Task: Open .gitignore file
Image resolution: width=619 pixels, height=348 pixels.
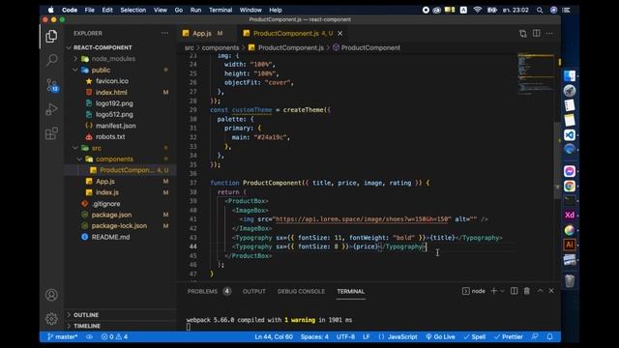Action: [120, 204]
